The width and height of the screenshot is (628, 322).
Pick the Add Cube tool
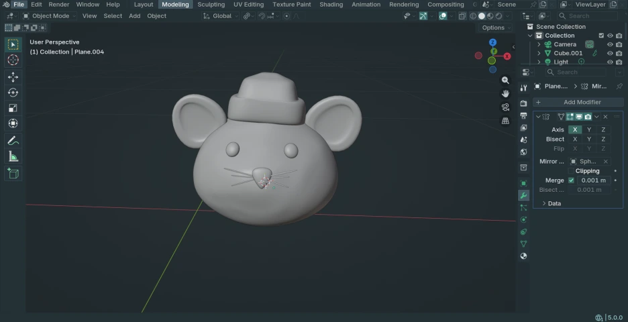13,173
